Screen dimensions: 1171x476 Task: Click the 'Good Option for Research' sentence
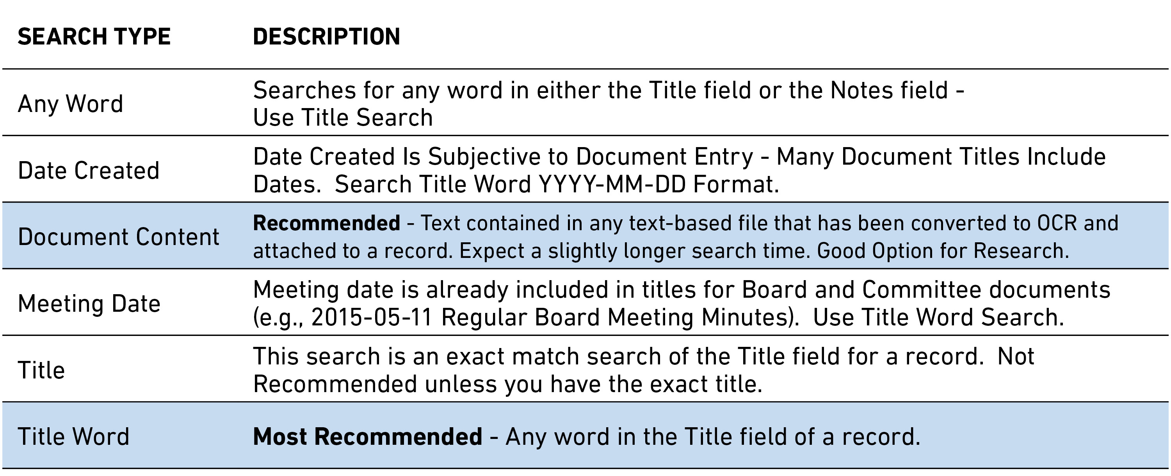tap(943, 251)
